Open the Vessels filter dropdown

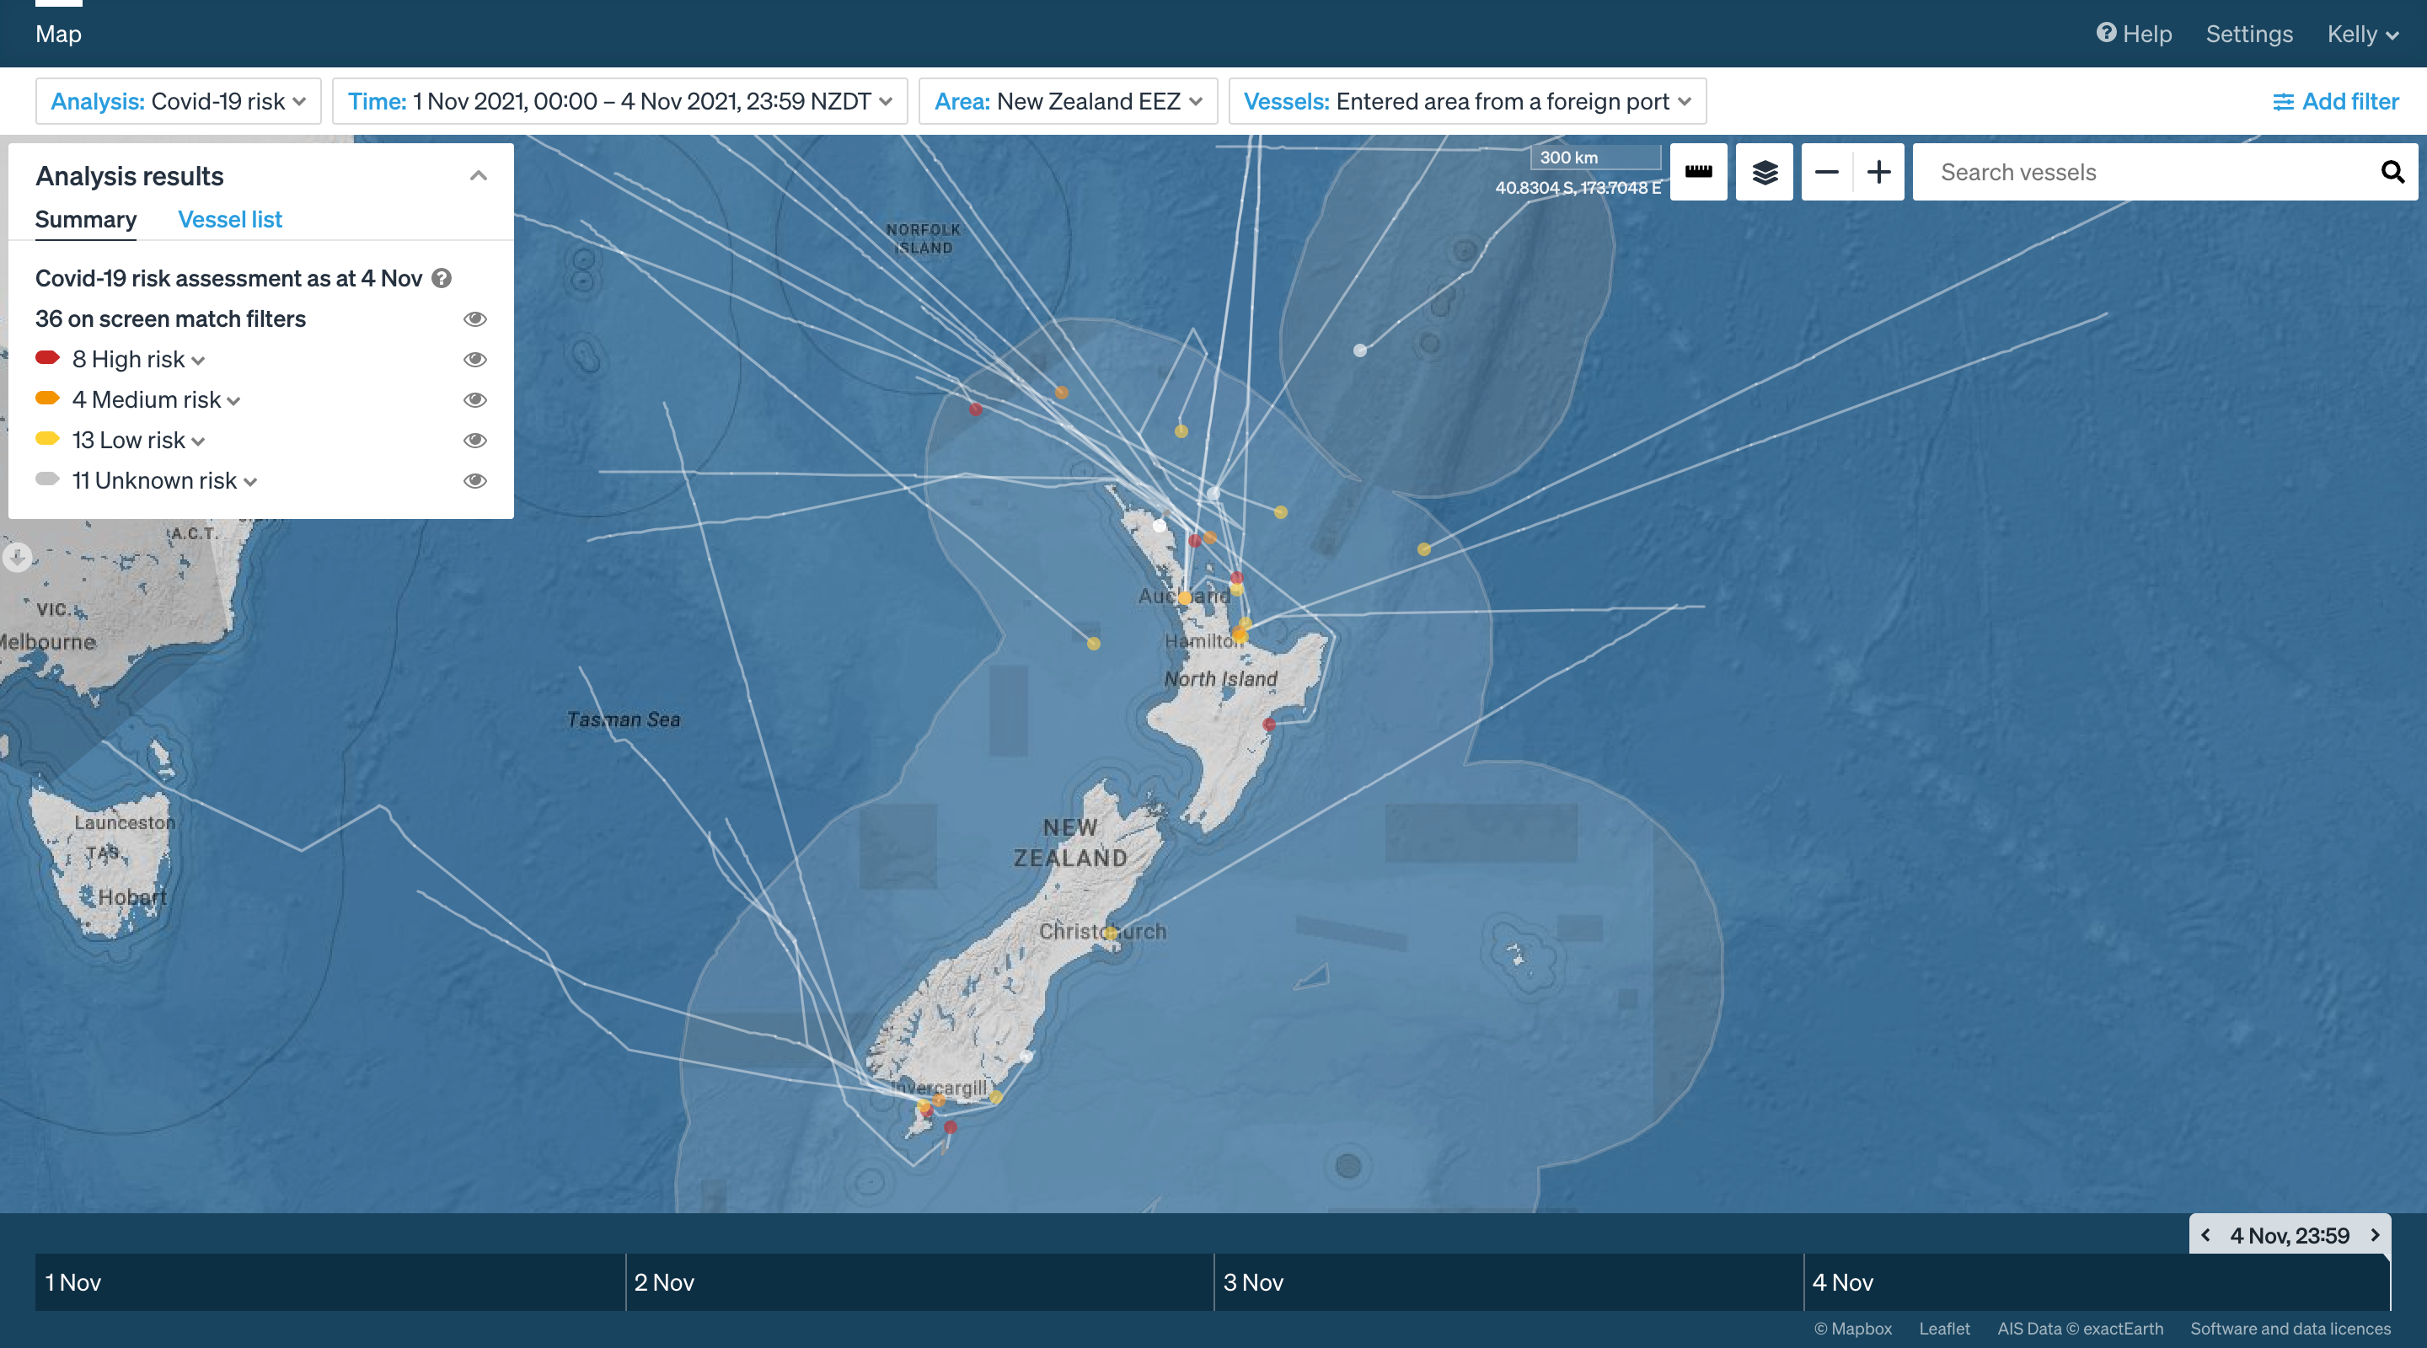point(1467,101)
